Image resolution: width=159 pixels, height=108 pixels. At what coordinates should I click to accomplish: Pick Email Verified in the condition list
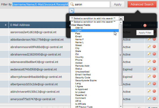pos(95,74)
